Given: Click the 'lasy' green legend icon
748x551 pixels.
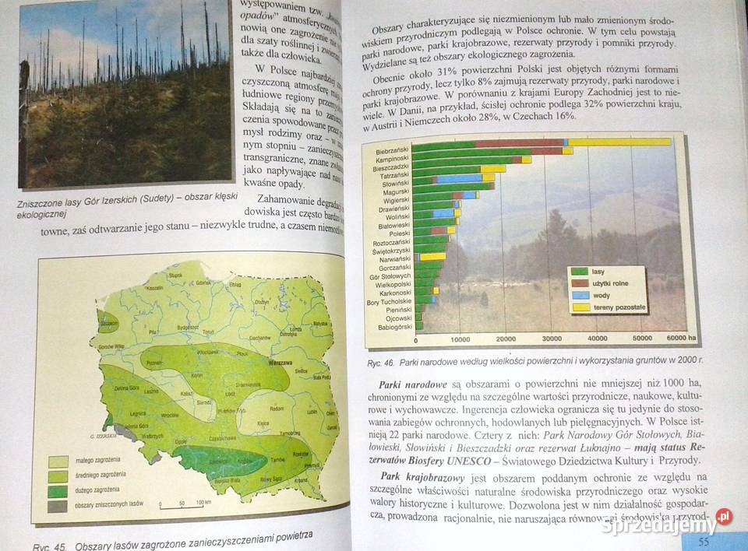Looking at the screenshot, I should pyautogui.click(x=580, y=272).
